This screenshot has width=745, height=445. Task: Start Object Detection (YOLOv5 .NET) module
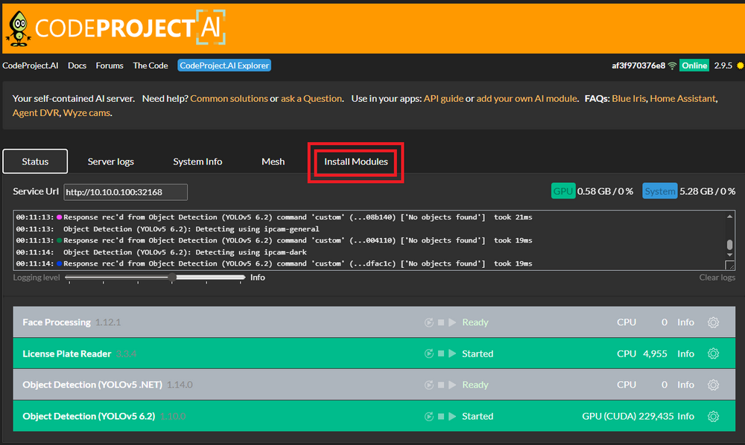(x=452, y=385)
